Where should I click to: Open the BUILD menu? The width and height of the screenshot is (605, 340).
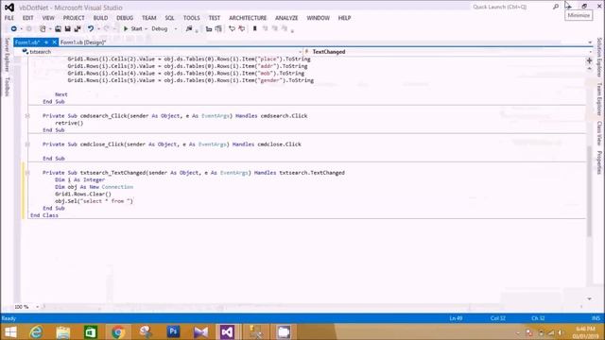101,18
